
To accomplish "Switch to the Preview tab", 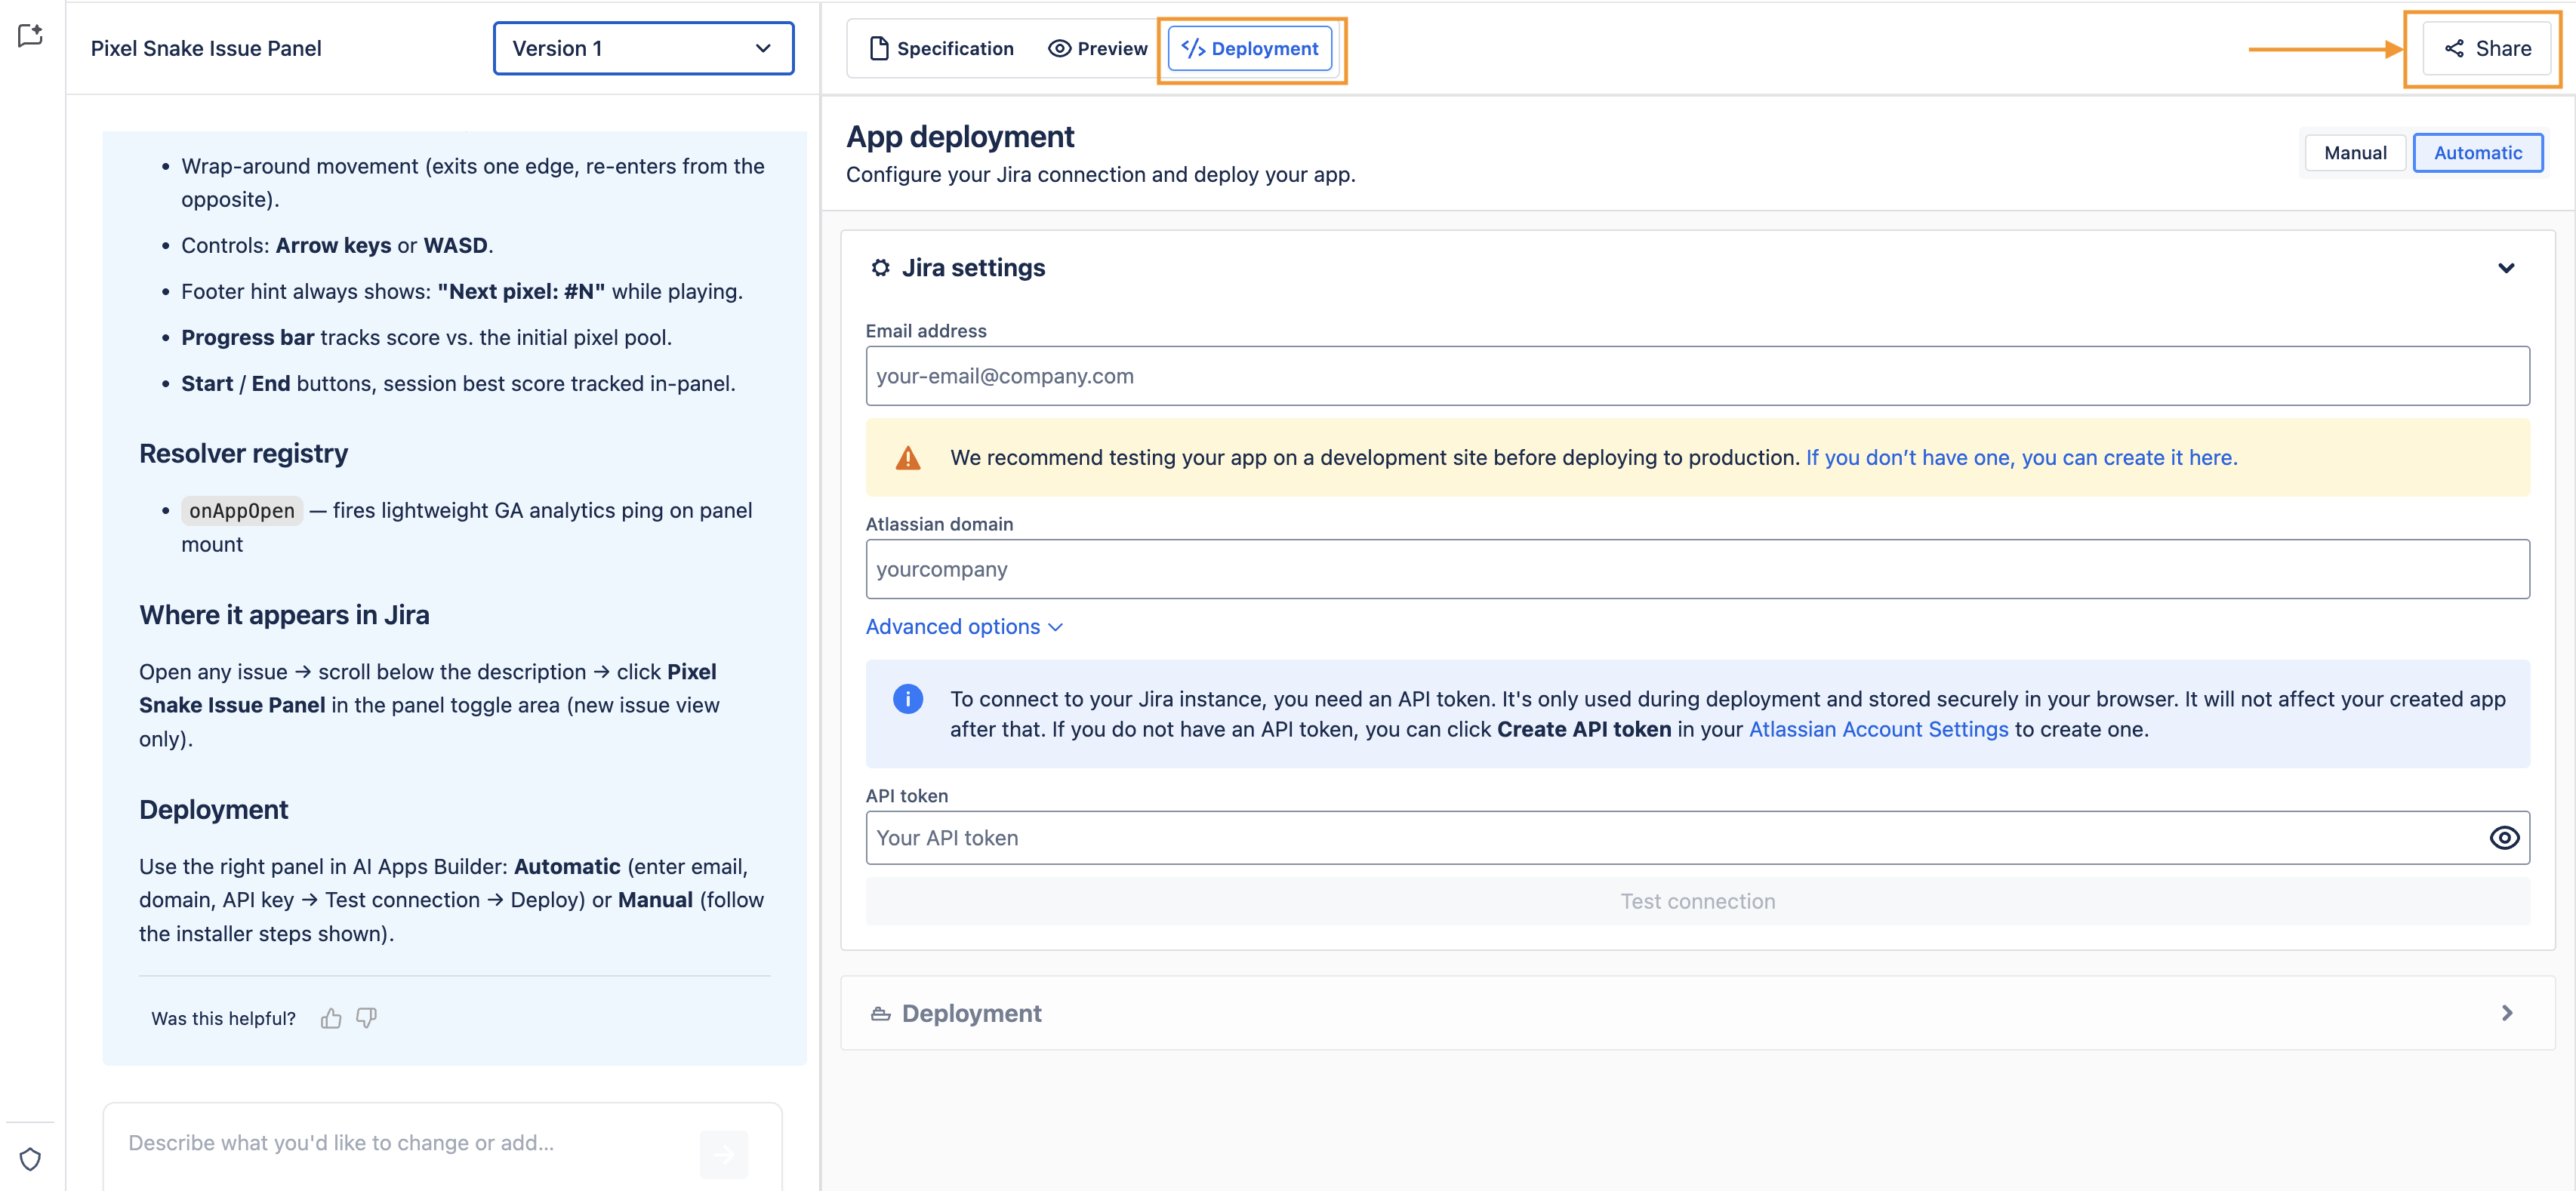I will click(1097, 48).
